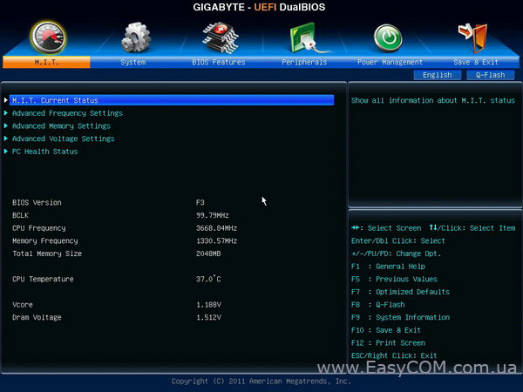
Task: Click the BIOS Version label
Action: click(37, 202)
